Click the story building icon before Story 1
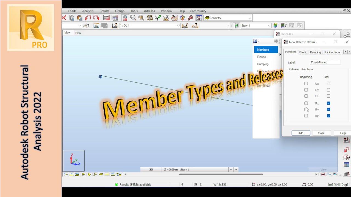Image resolution: width=351 pixels, height=197 pixels. [x=236, y=26]
